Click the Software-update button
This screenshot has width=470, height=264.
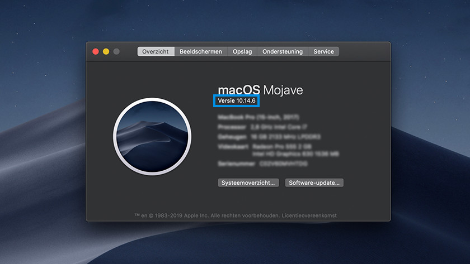[x=314, y=183]
